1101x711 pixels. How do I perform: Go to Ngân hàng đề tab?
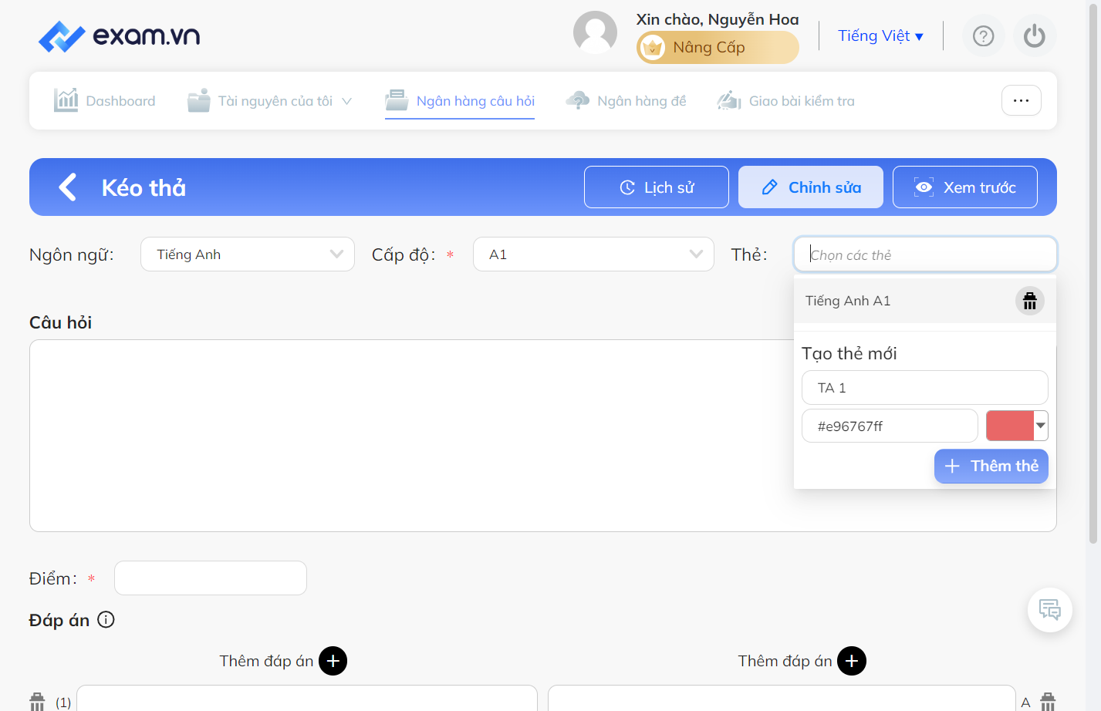[x=626, y=100]
